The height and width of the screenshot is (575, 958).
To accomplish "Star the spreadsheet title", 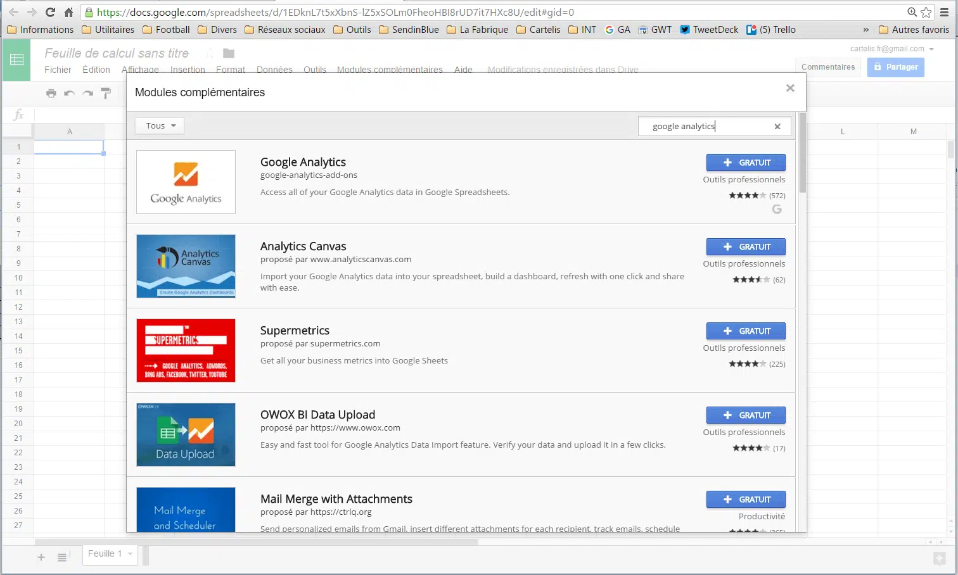I will coord(210,54).
